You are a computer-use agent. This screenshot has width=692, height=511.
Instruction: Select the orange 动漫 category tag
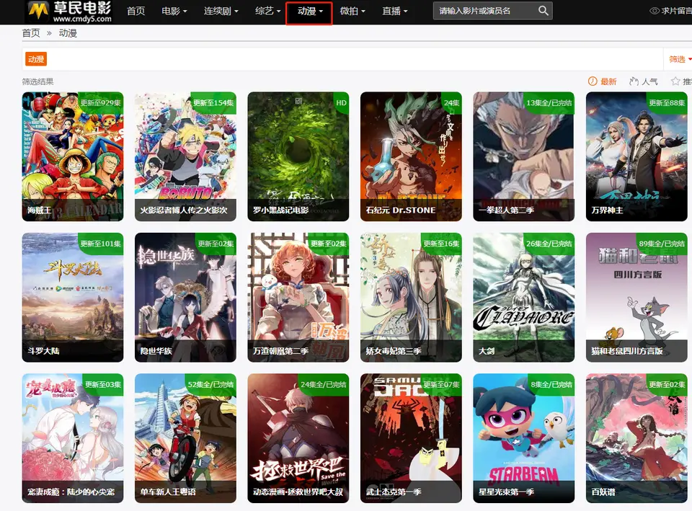[x=36, y=59]
